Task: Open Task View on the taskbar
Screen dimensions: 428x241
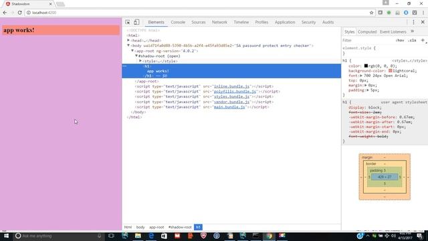Action: click(x=111, y=236)
